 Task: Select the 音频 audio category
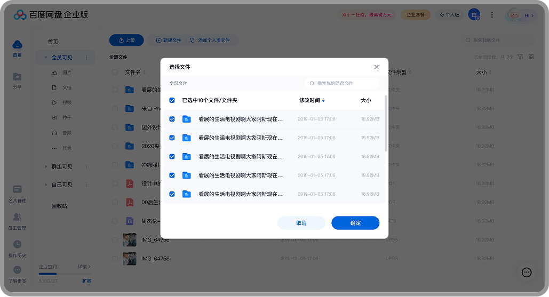pos(62,133)
